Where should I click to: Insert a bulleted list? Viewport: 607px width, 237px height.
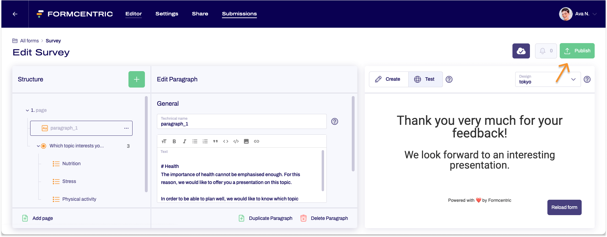coord(195,141)
